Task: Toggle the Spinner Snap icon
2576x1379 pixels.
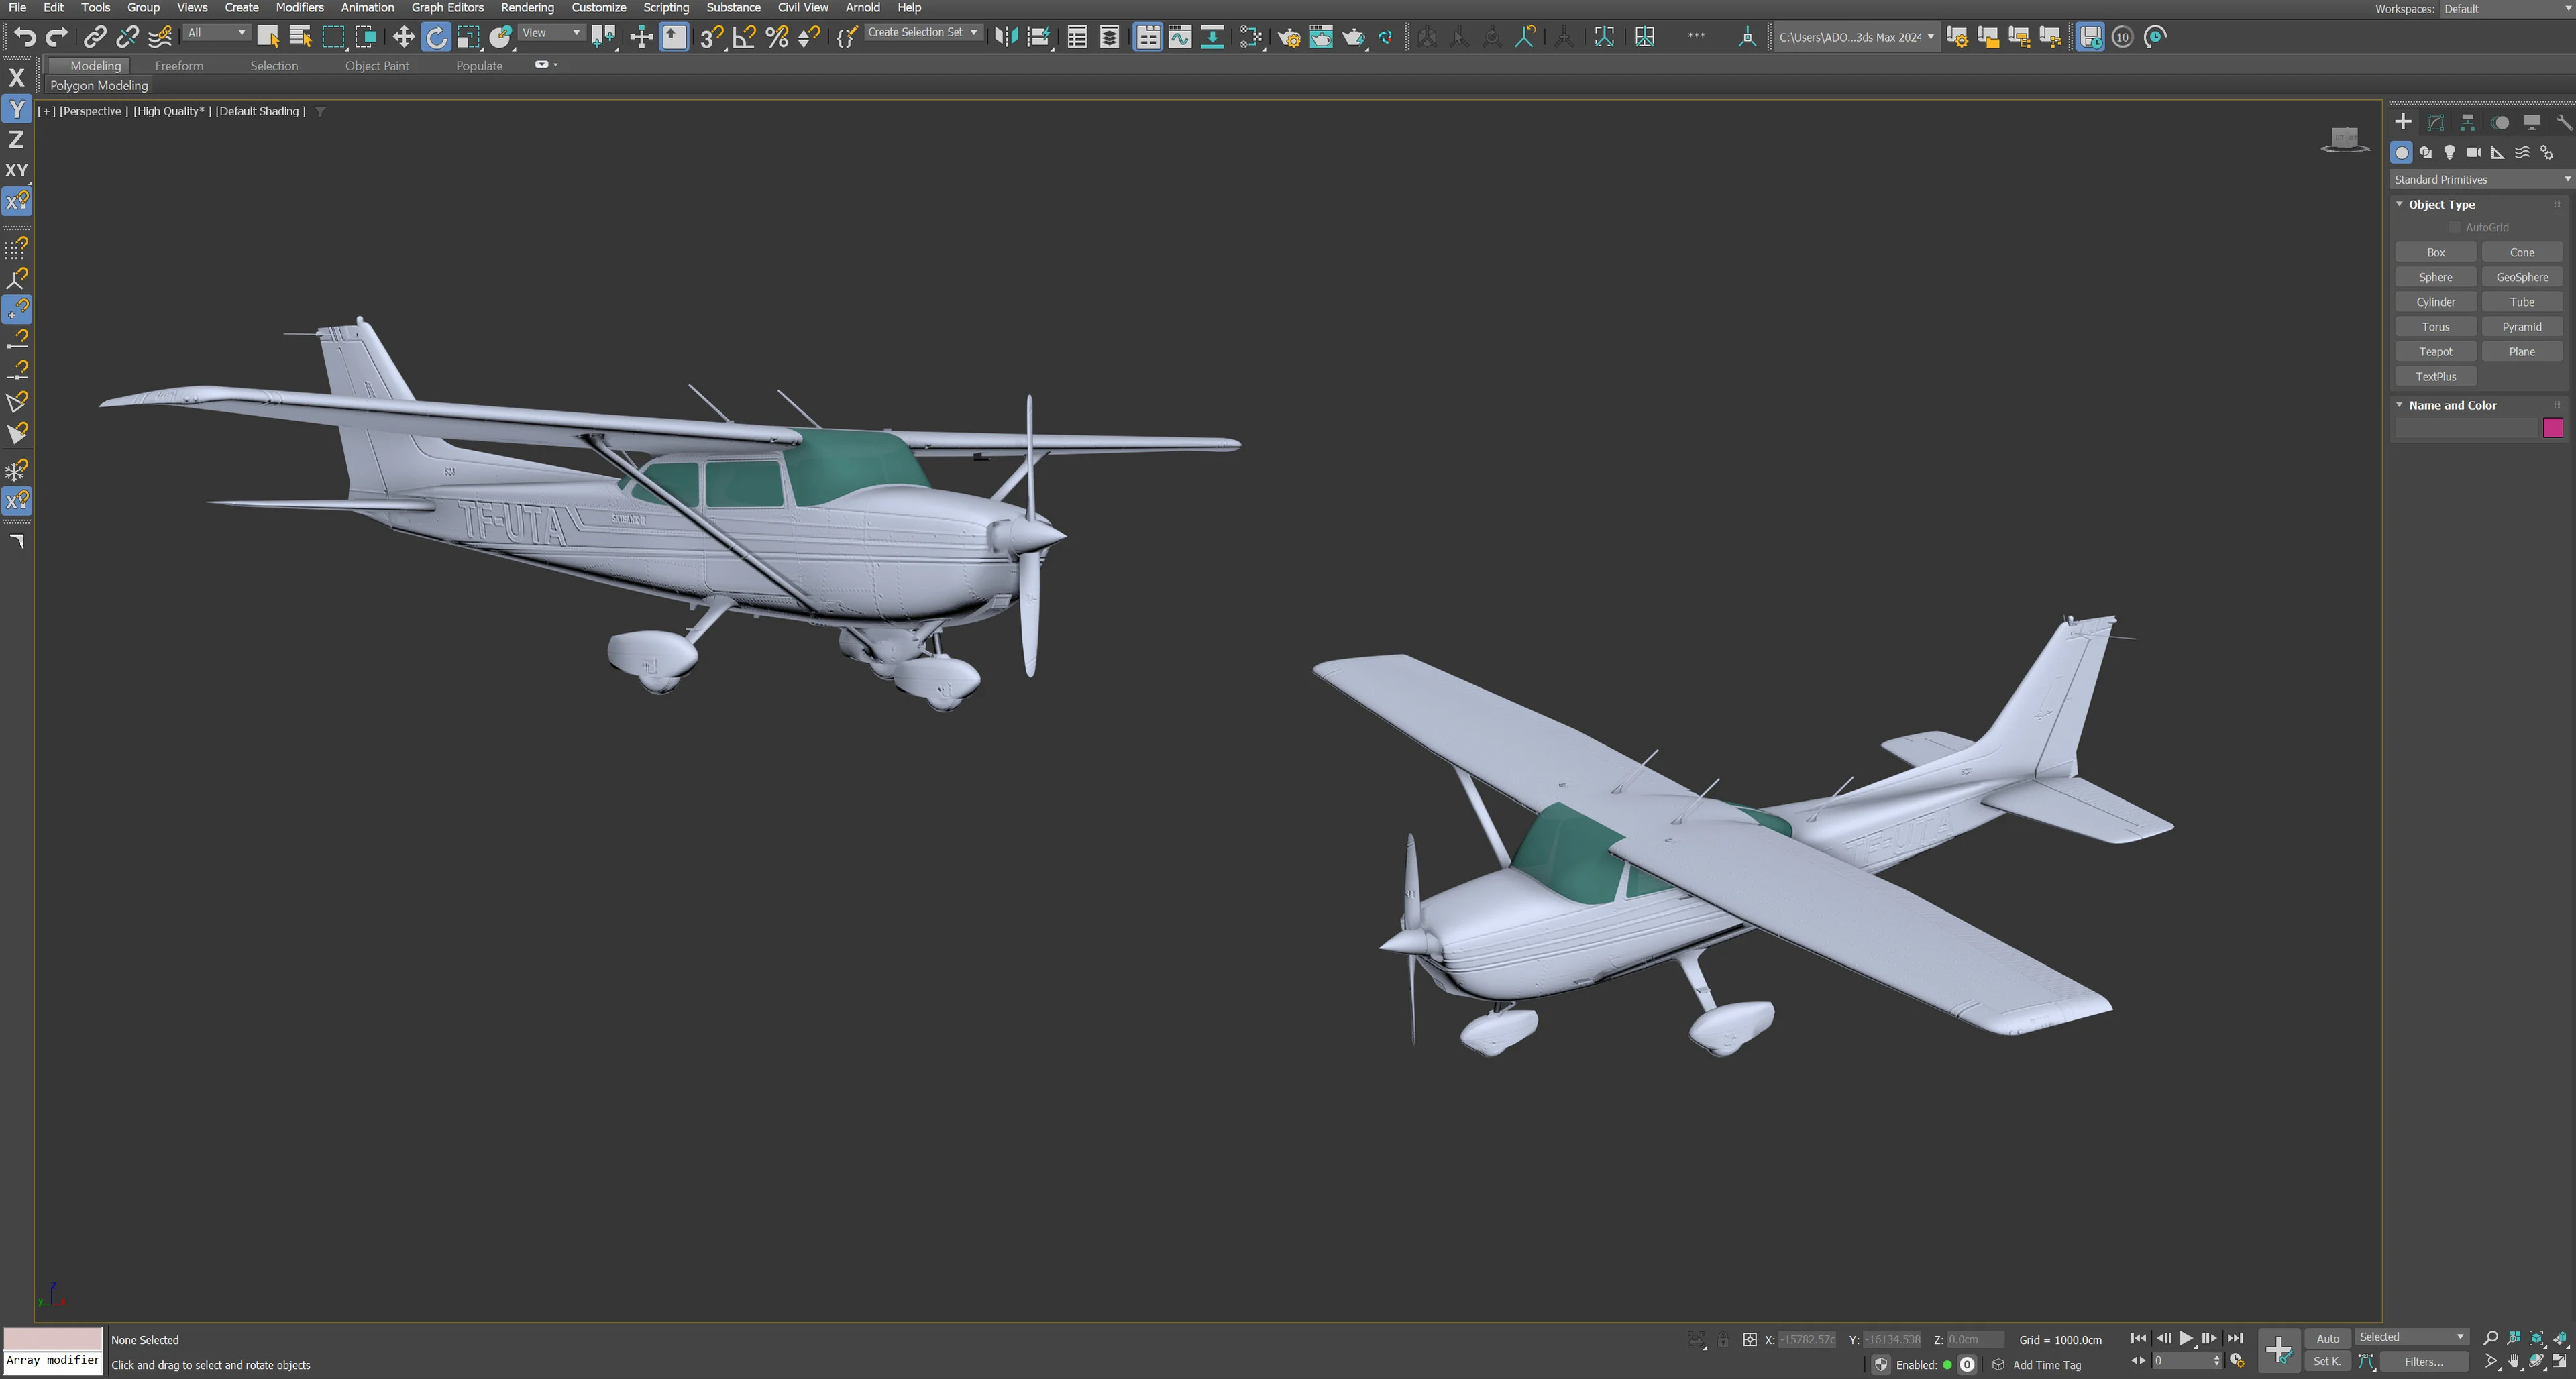Action: pos(809,37)
